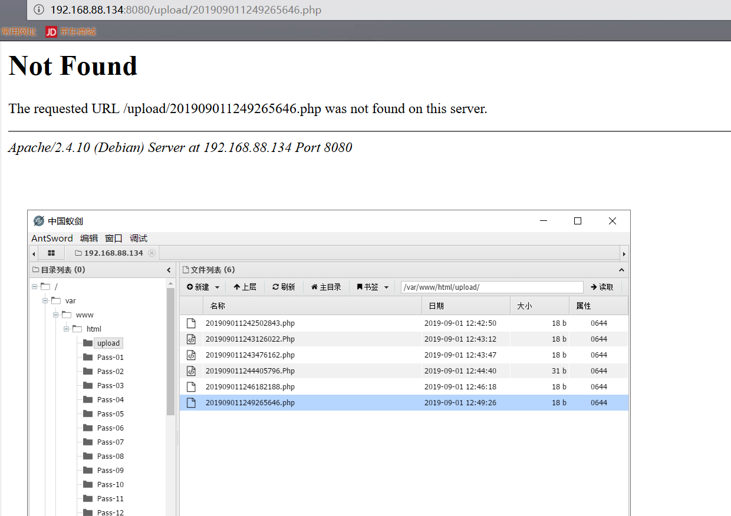Image resolution: width=731 pixels, height=516 pixels.
Task: Click the site info icon in address bar
Action: pos(39,10)
